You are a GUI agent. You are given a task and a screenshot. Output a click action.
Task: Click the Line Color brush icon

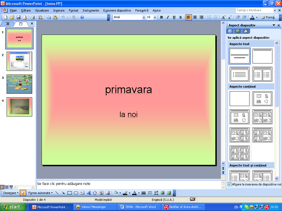point(125,193)
